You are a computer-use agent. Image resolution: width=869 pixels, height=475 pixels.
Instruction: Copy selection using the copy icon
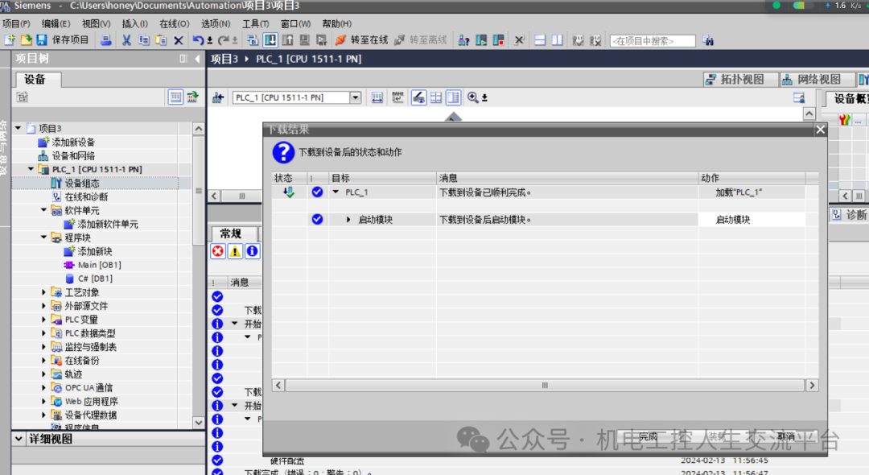(x=143, y=40)
